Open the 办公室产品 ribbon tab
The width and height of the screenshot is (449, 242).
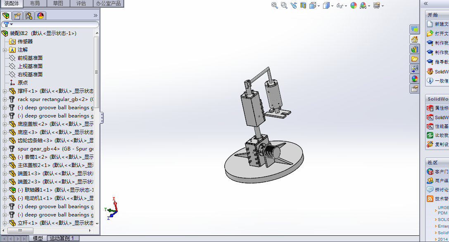tap(109, 3)
